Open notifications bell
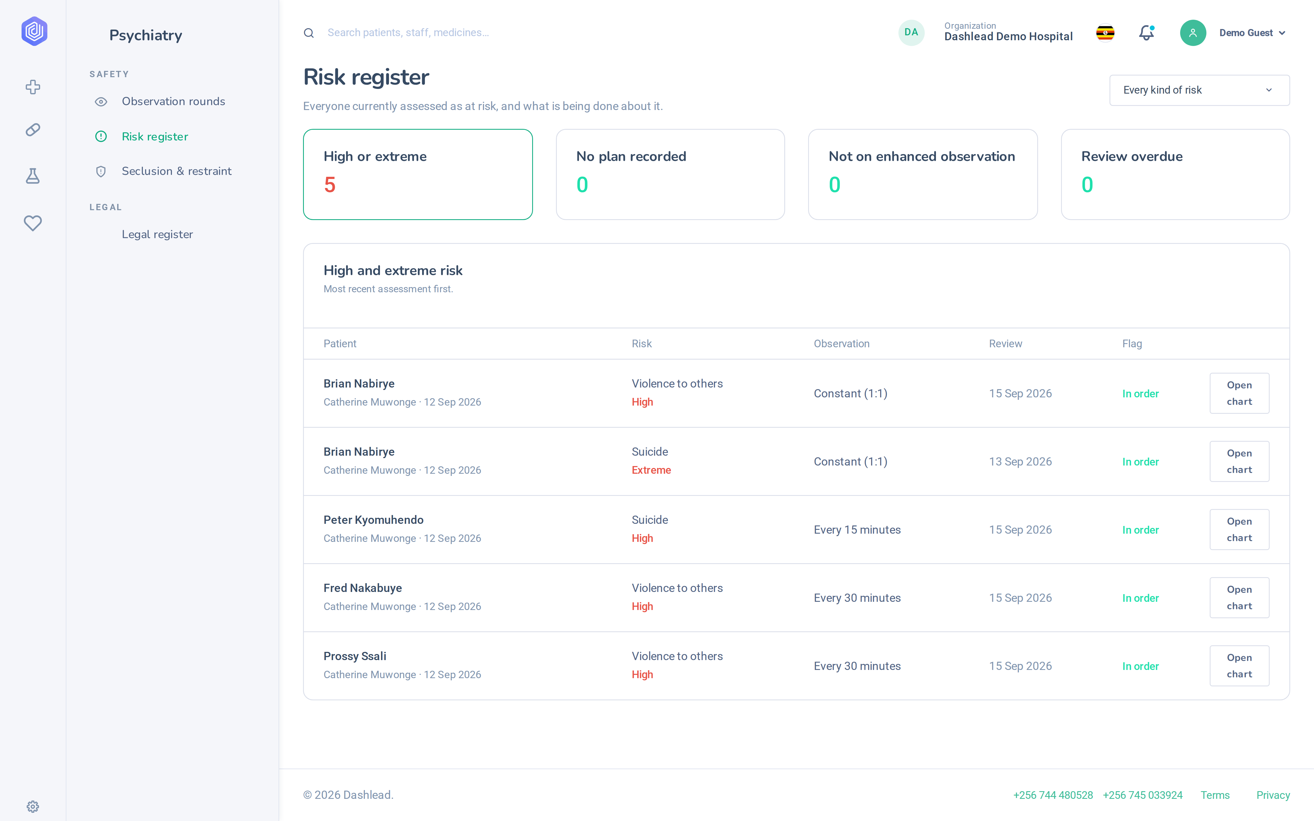This screenshot has height=821, width=1314. 1146,33
